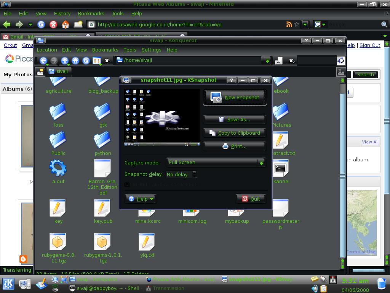Click show desktop icon in panel
Viewport: 390px width, 293px height.
(25, 284)
